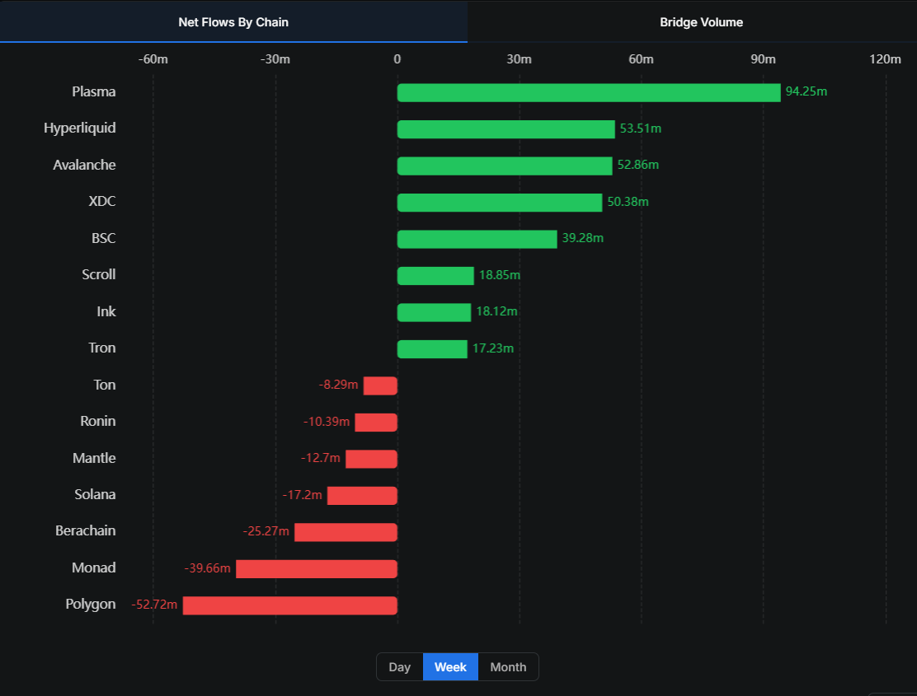Click the red Polygon outflow bar
Image resolution: width=917 pixels, height=696 pixels.
[x=289, y=605]
